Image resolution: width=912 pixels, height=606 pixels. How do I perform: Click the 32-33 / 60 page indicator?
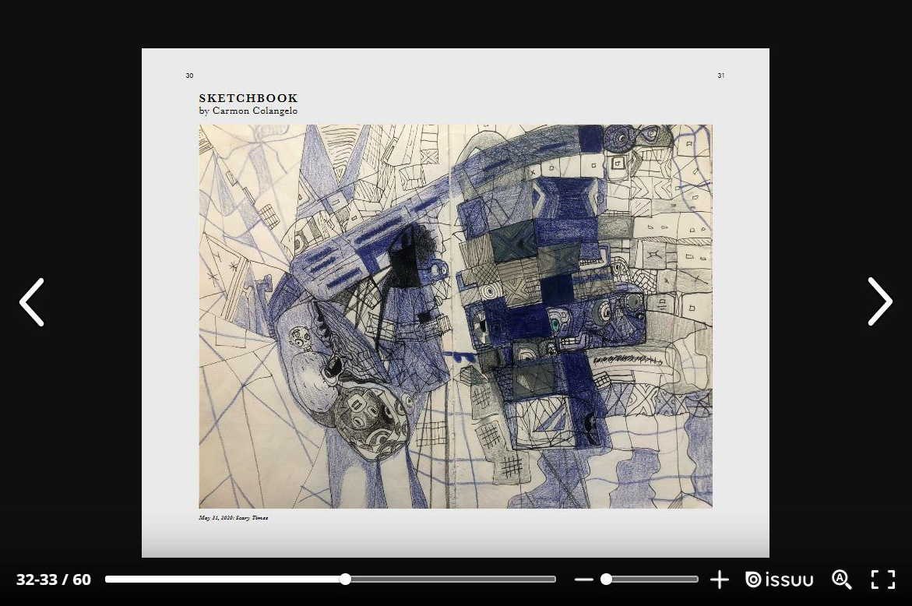click(54, 580)
